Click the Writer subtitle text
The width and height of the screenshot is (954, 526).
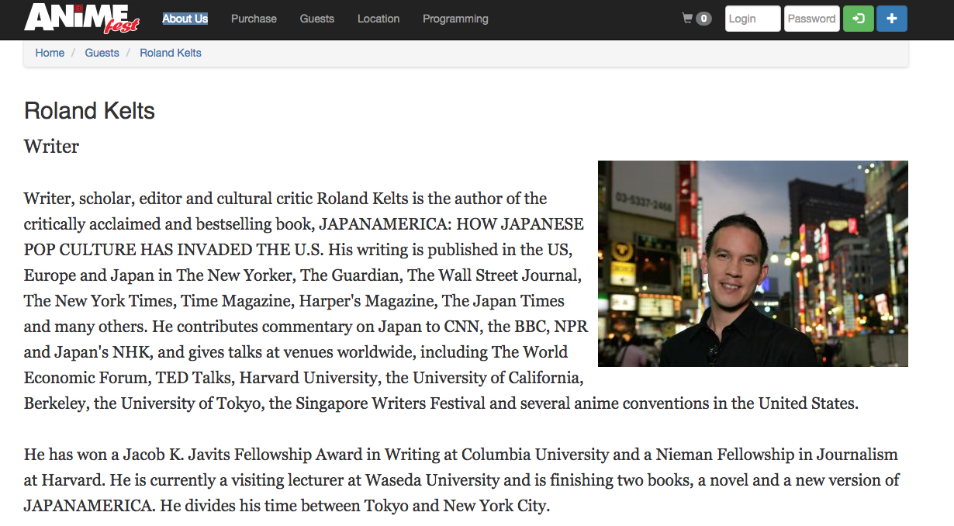click(x=51, y=146)
